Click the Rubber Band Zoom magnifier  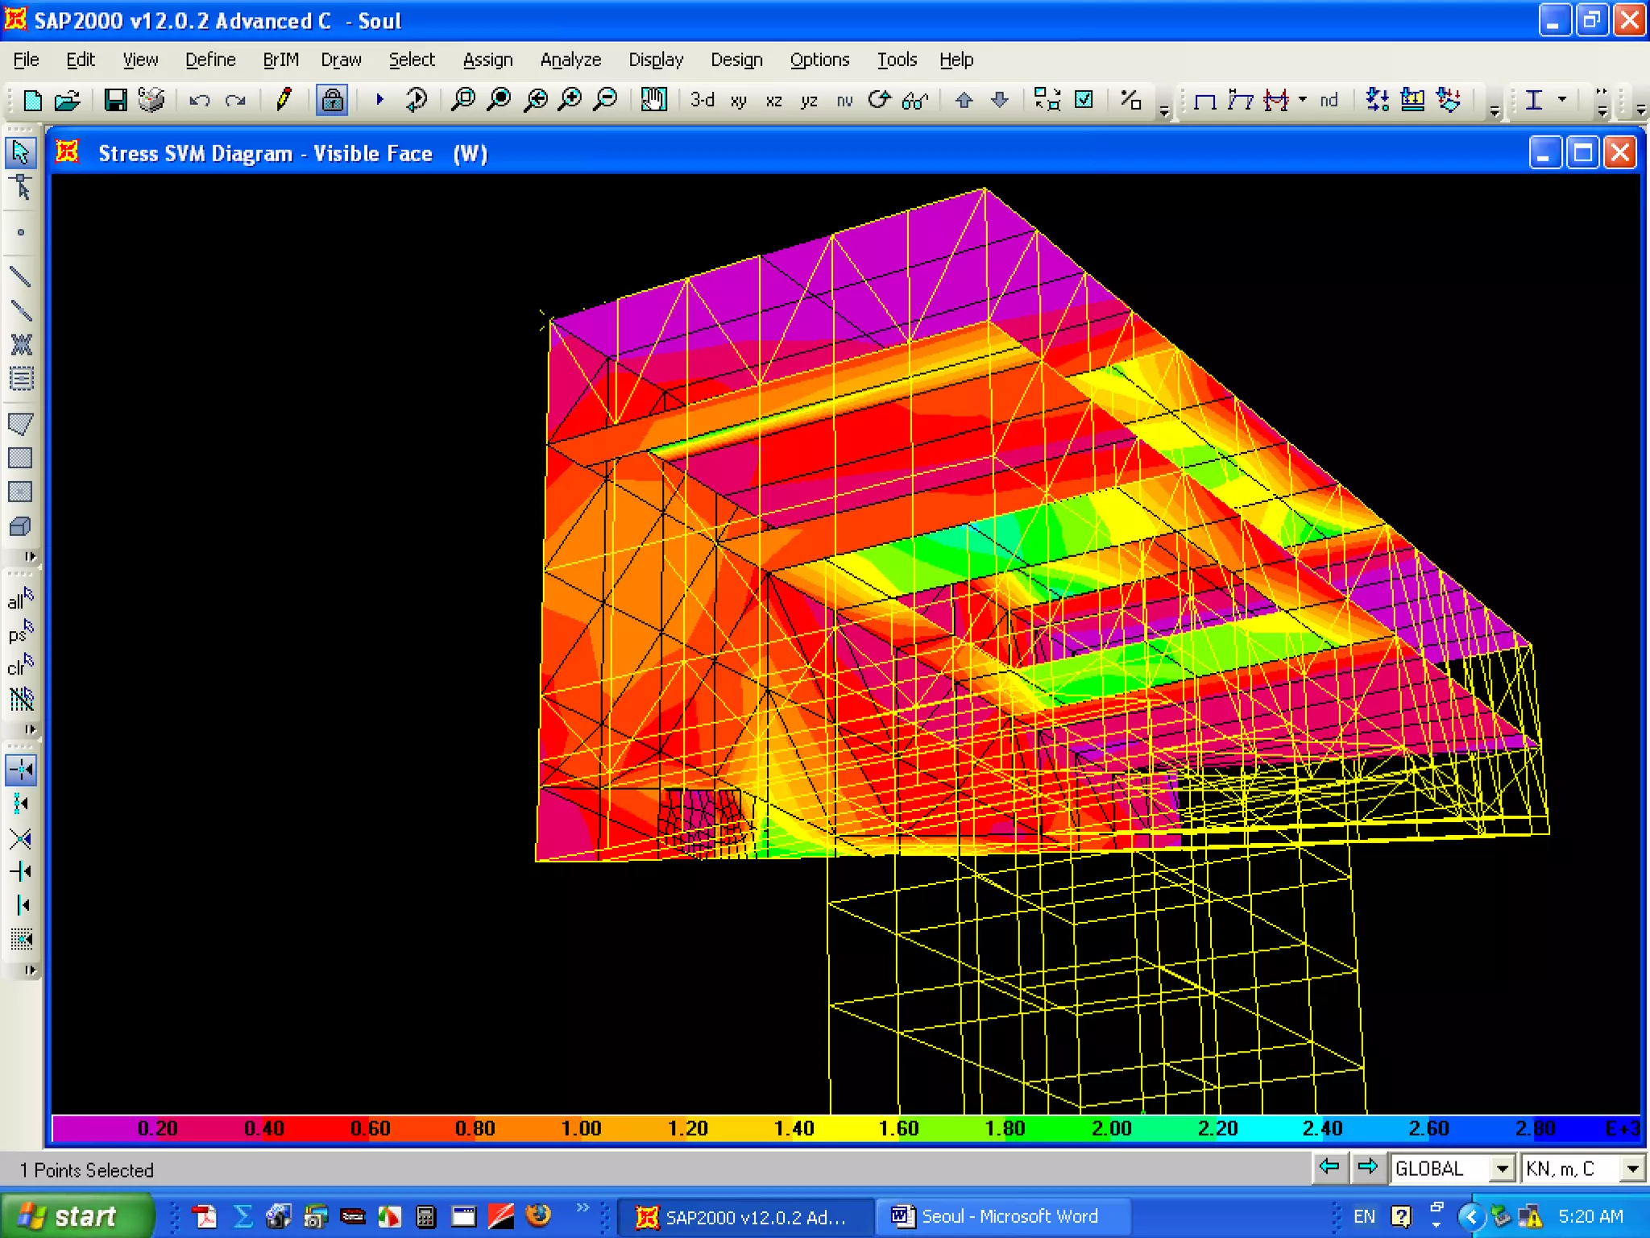tap(463, 100)
